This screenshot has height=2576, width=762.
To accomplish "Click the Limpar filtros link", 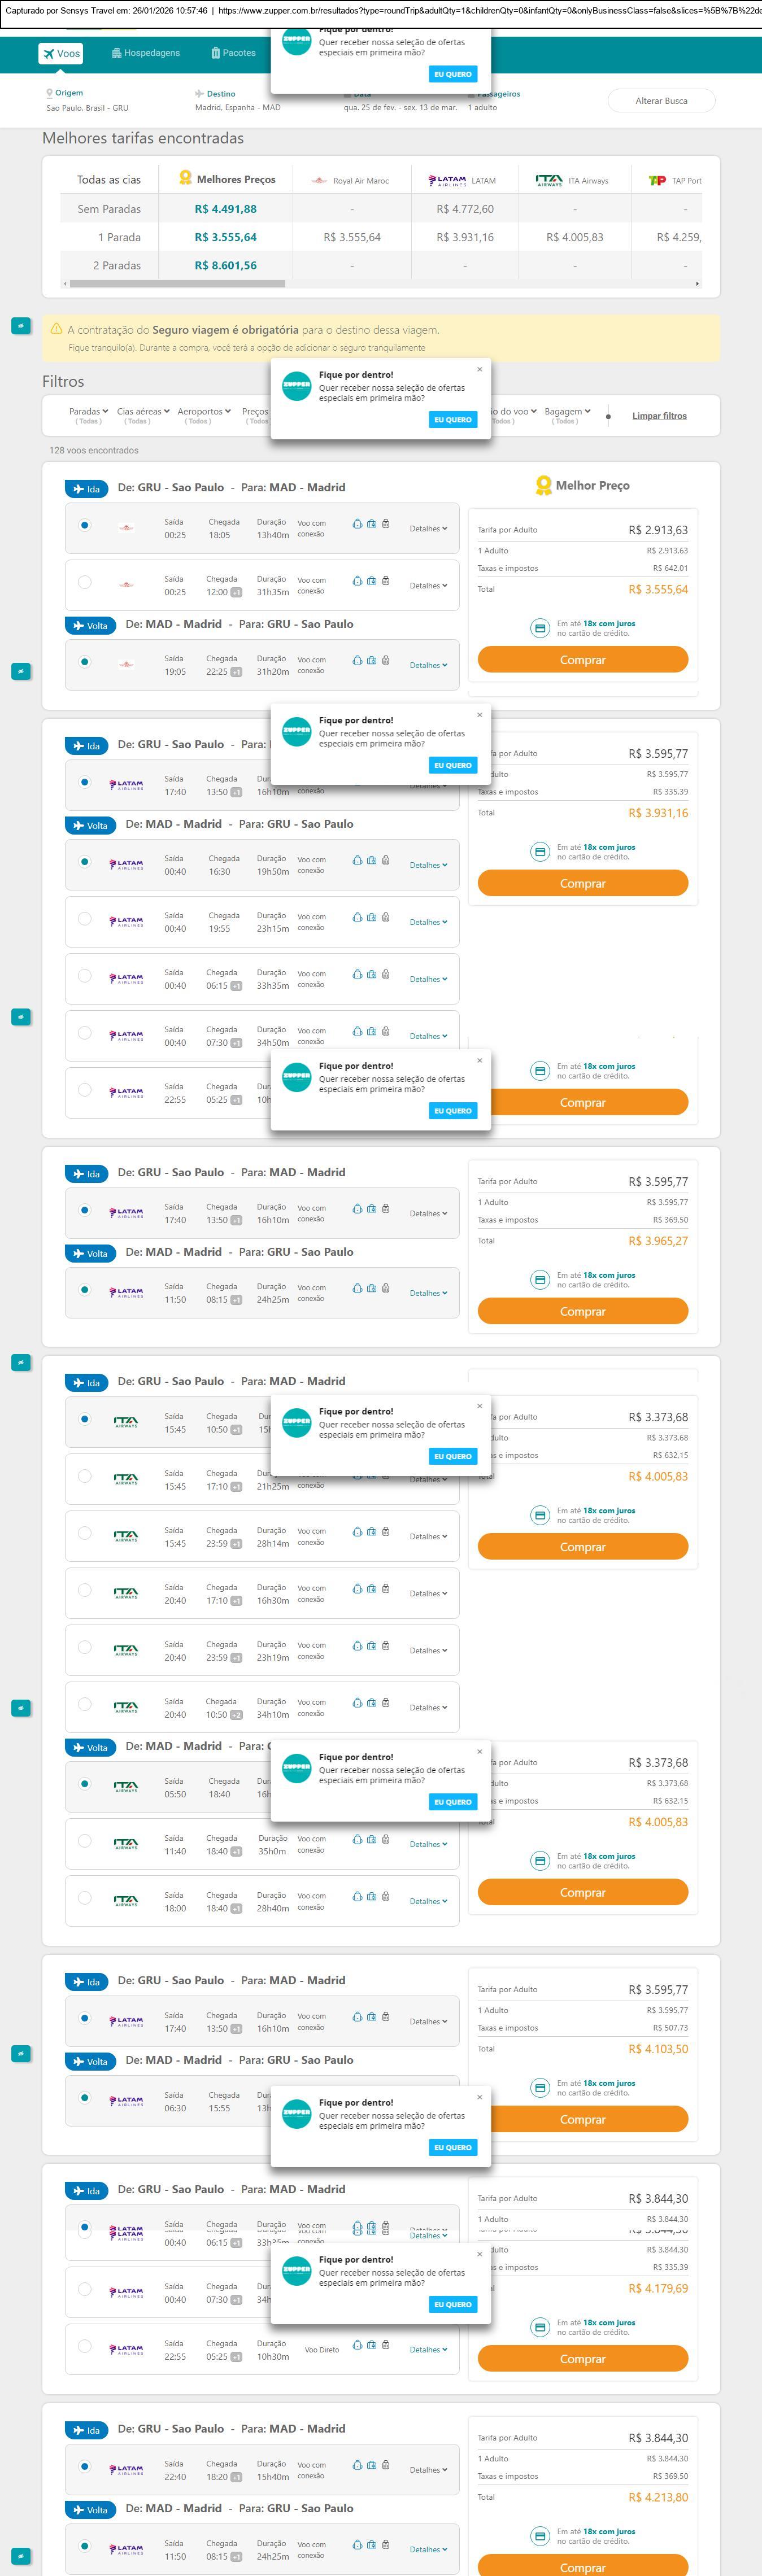I will tap(659, 416).
